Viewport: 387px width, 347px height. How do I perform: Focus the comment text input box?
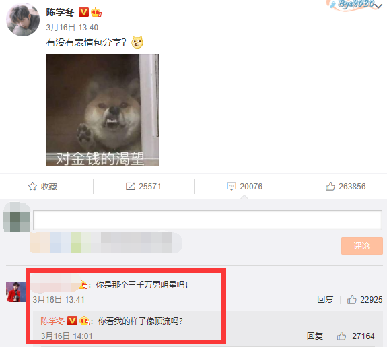[x=207, y=220]
